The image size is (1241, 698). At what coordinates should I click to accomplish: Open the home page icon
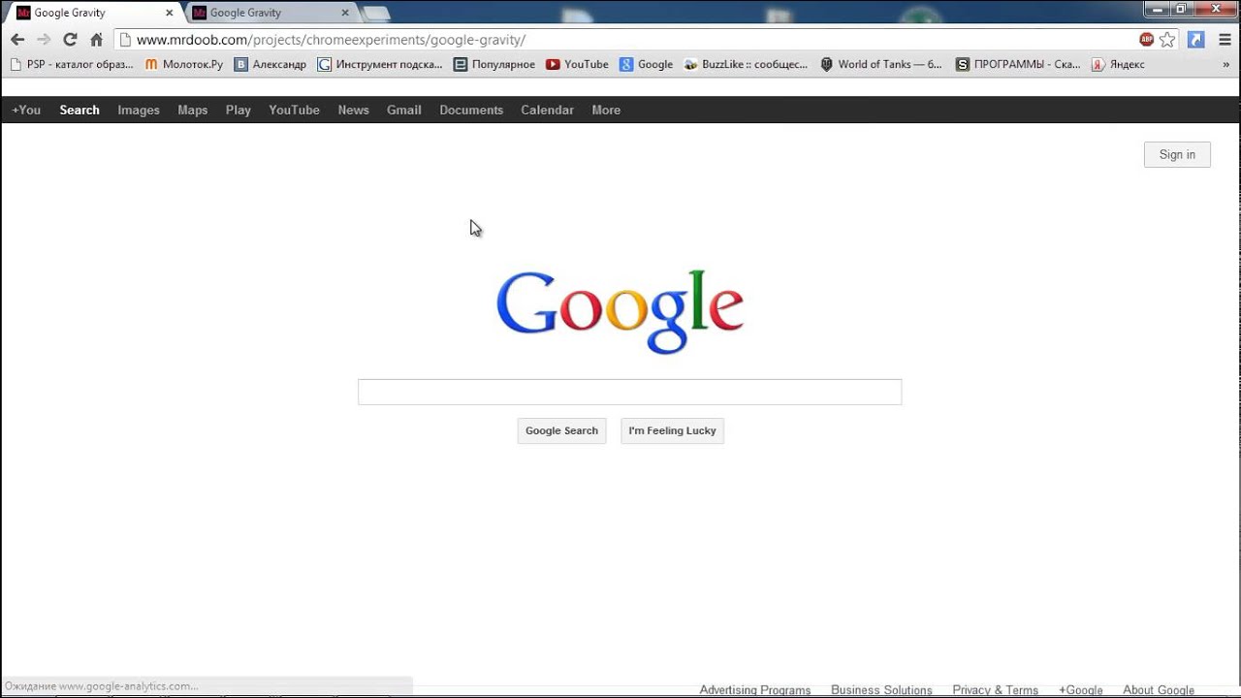click(x=96, y=40)
